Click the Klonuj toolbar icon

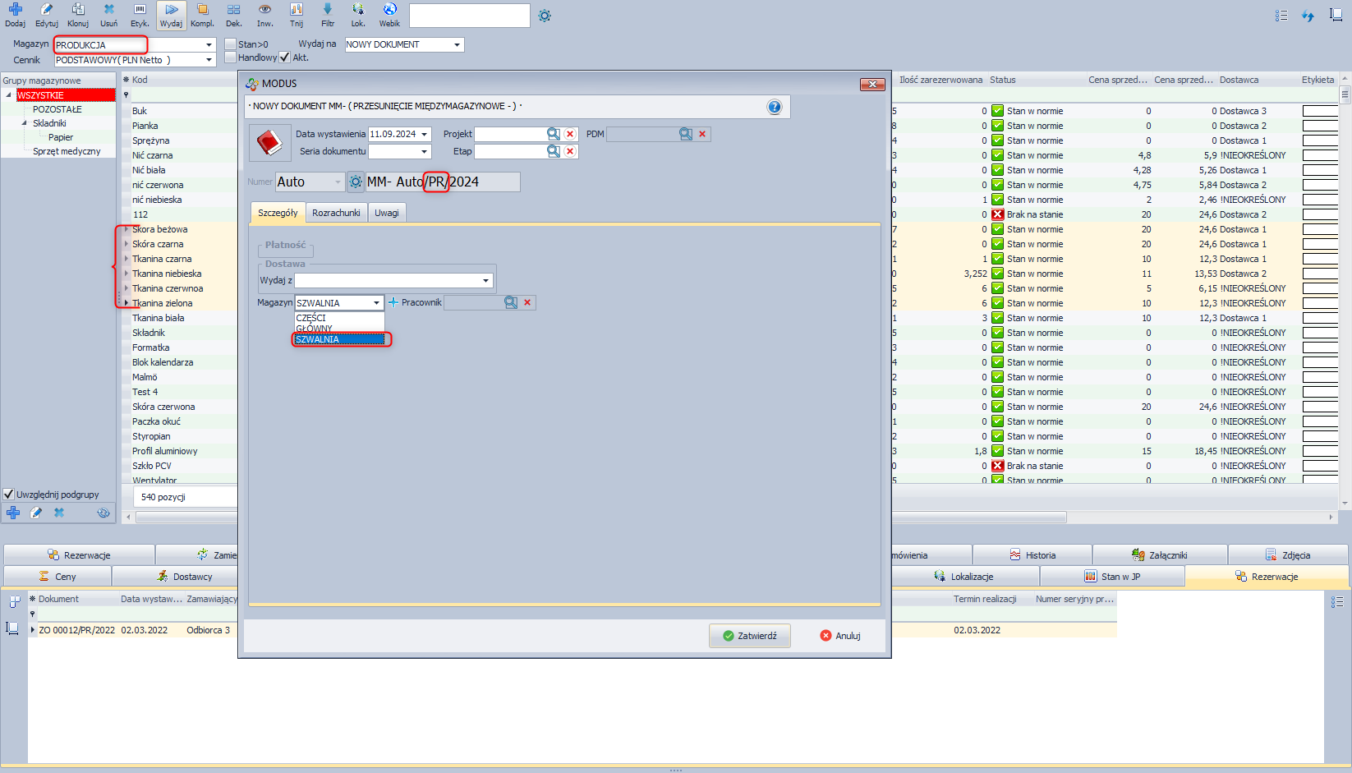(78, 14)
